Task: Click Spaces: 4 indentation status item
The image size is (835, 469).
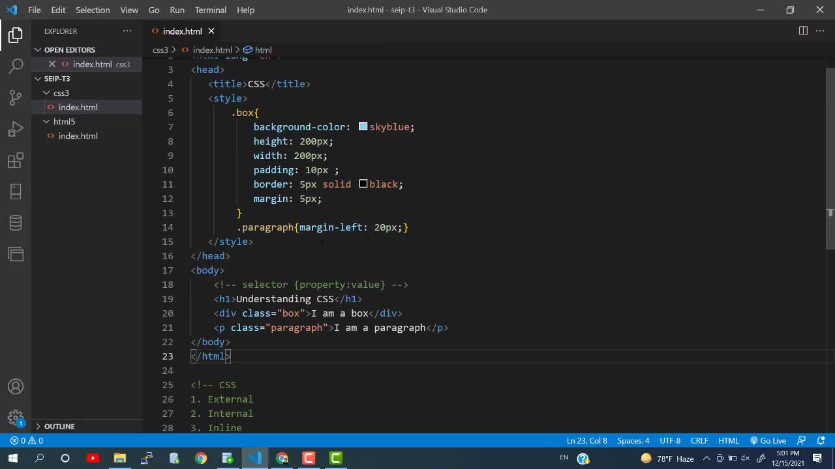Action: (x=633, y=441)
